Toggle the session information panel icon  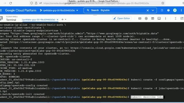pyautogui.click(x=159, y=18)
